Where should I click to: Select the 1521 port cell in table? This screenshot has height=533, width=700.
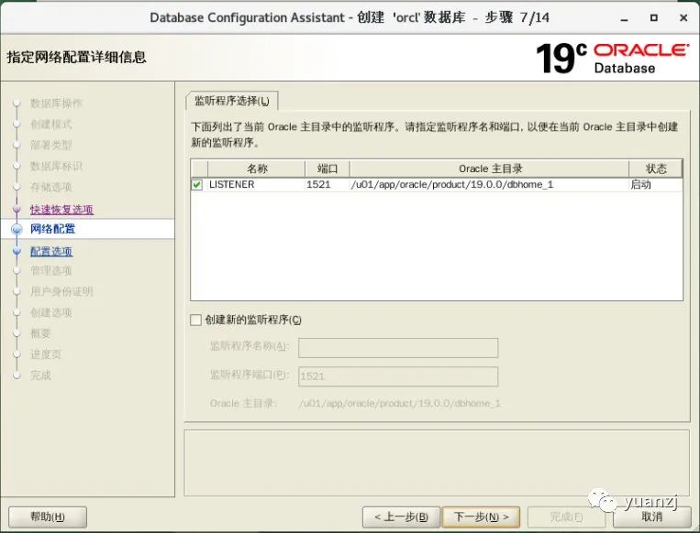click(x=328, y=184)
